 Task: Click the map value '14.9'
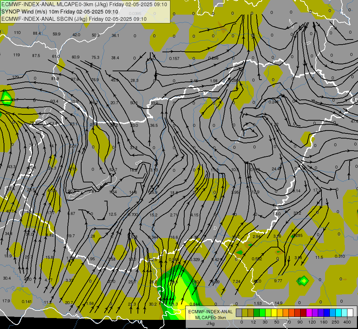coord(279,303)
